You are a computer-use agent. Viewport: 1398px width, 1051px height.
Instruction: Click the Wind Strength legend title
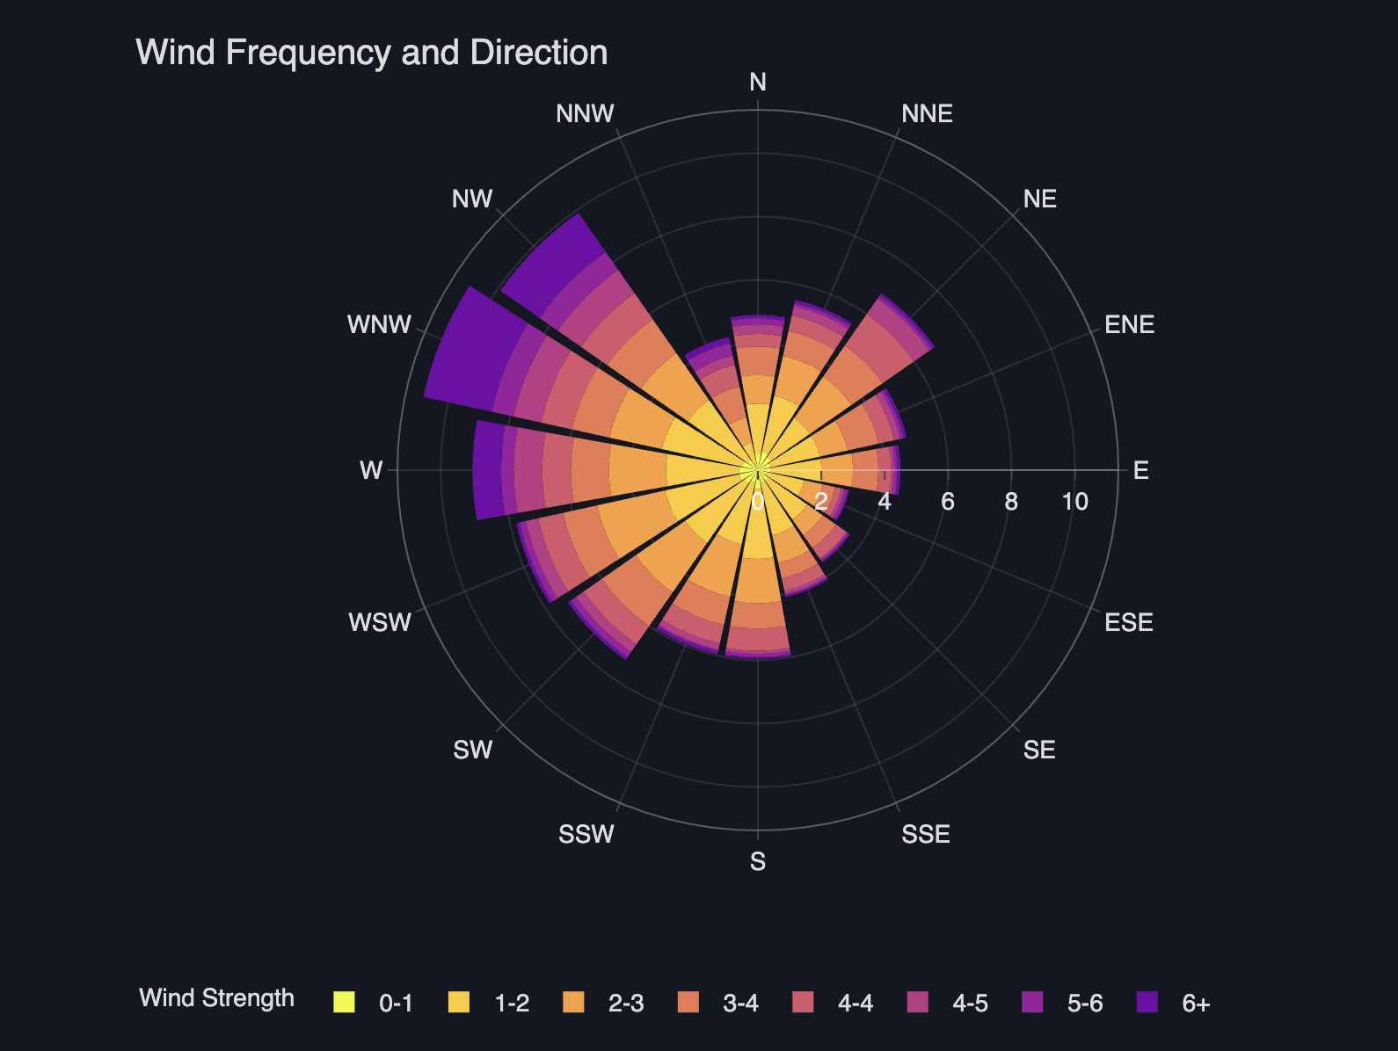click(x=217, y=998)
